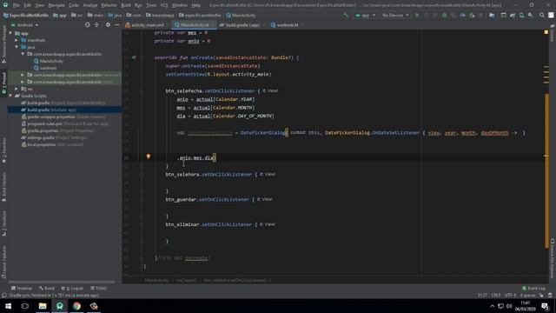556x313 pixels.
Task: Open the Profiler icon in the toolbar
Action: tap(462, 16)
